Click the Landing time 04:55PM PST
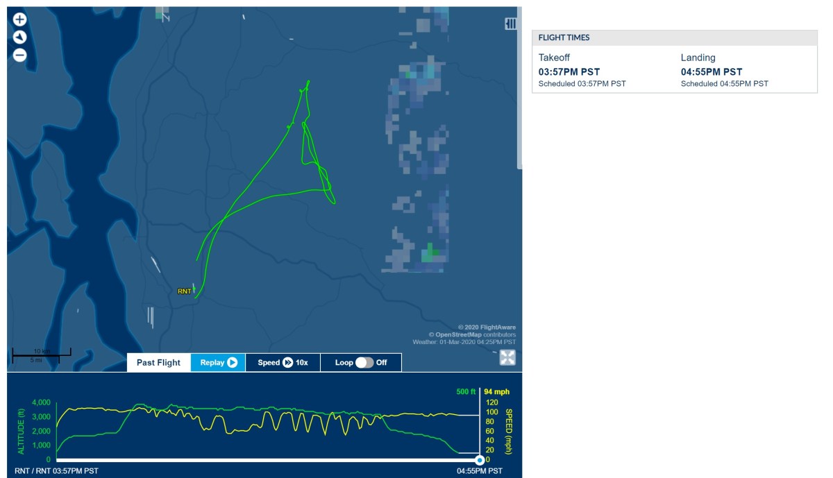This screenshot has height=478, width=833. (712, 71)
